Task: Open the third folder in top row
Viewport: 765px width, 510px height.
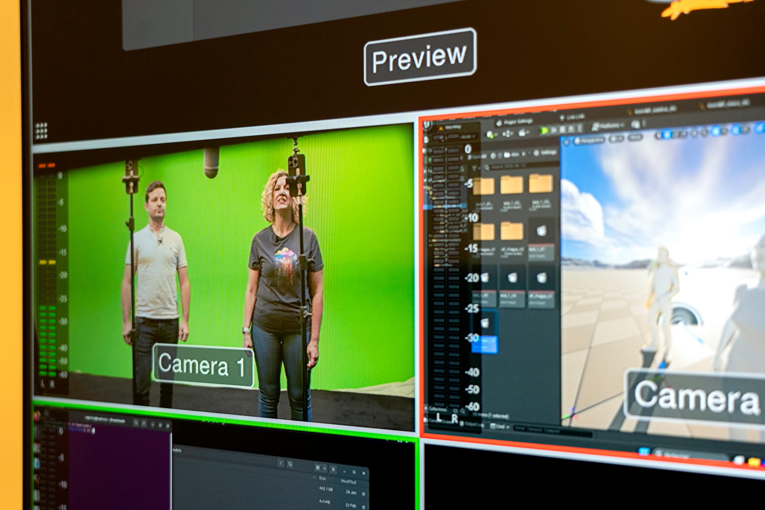Action: (x=541, y=184)
